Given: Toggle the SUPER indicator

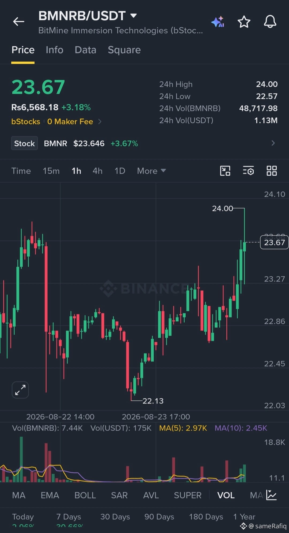Looking at the screenshot, I should click(188, 495).
